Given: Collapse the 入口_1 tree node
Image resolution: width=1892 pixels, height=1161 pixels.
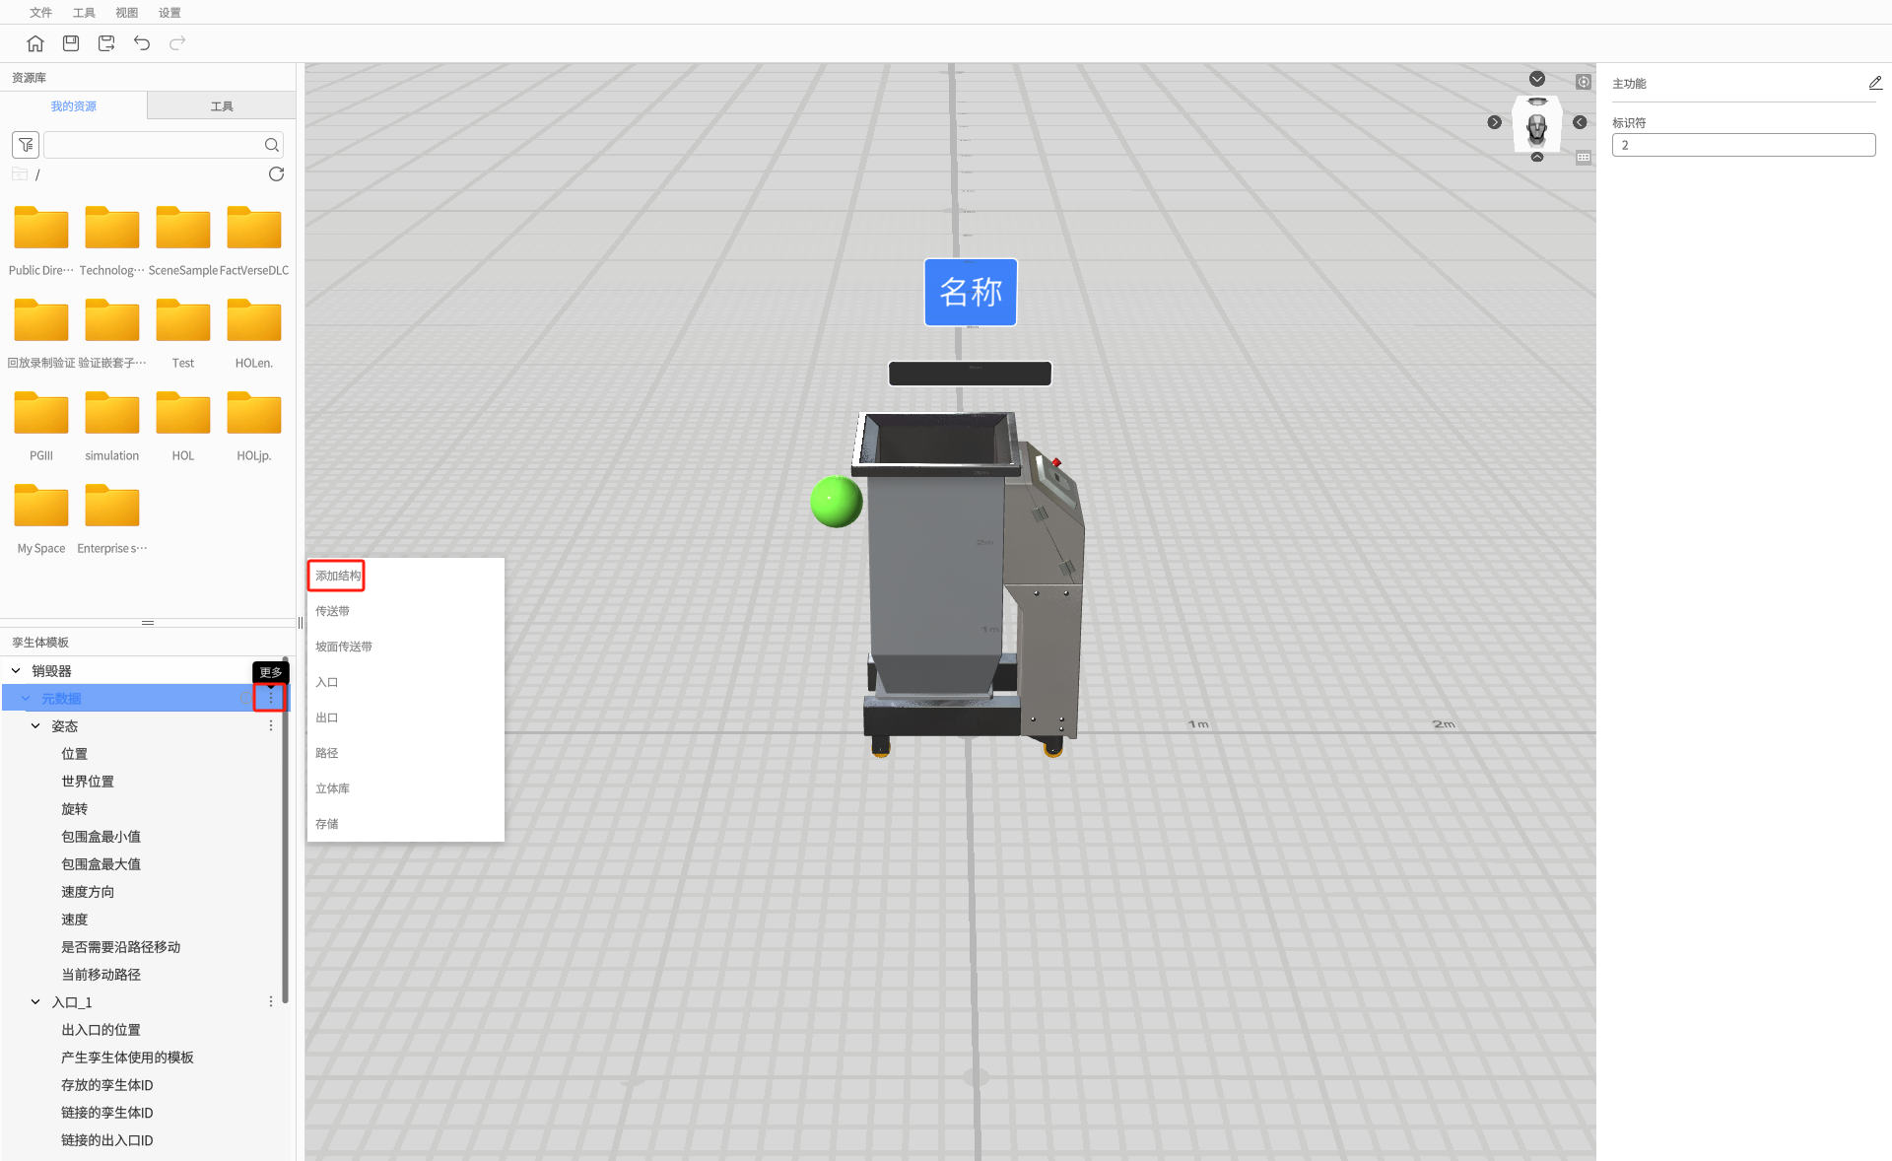Looking at the screenshot, I should click(x=35, y=1002).
